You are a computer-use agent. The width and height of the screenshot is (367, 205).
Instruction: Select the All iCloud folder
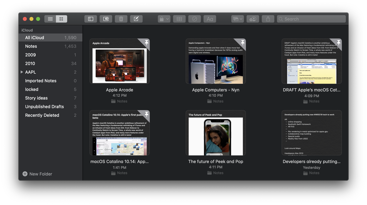51,38
